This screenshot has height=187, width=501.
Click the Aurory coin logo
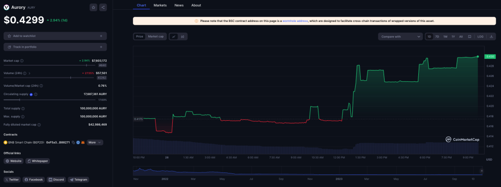6,7
